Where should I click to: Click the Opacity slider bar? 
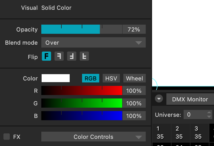pyautogui.click(x=82, y=29)
